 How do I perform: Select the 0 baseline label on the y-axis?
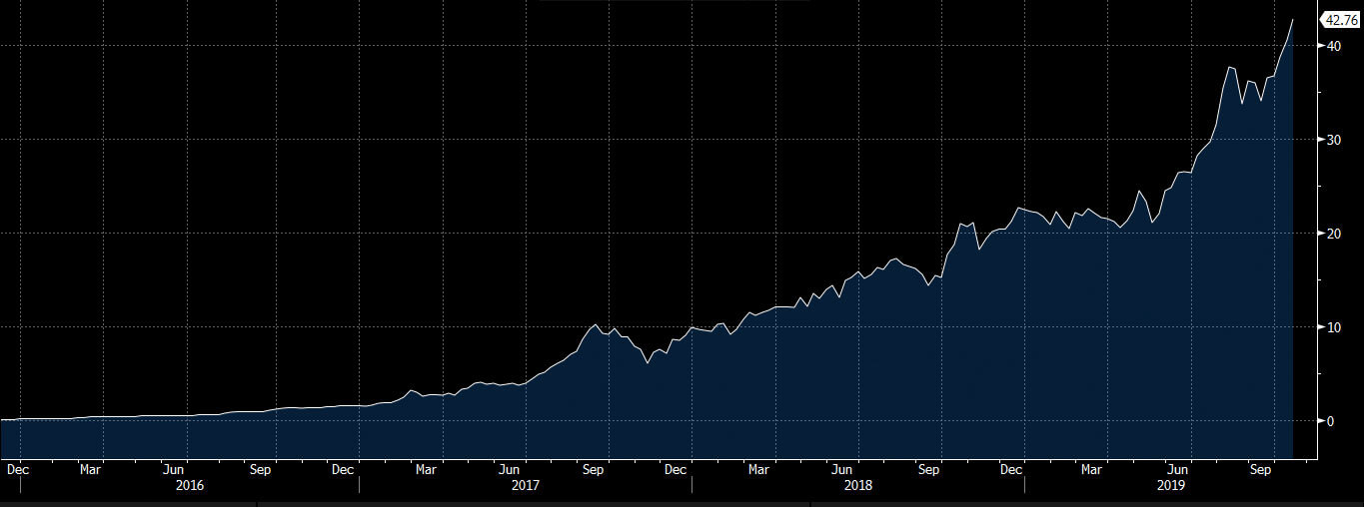pyautogui.click(x=1331, y=421)
